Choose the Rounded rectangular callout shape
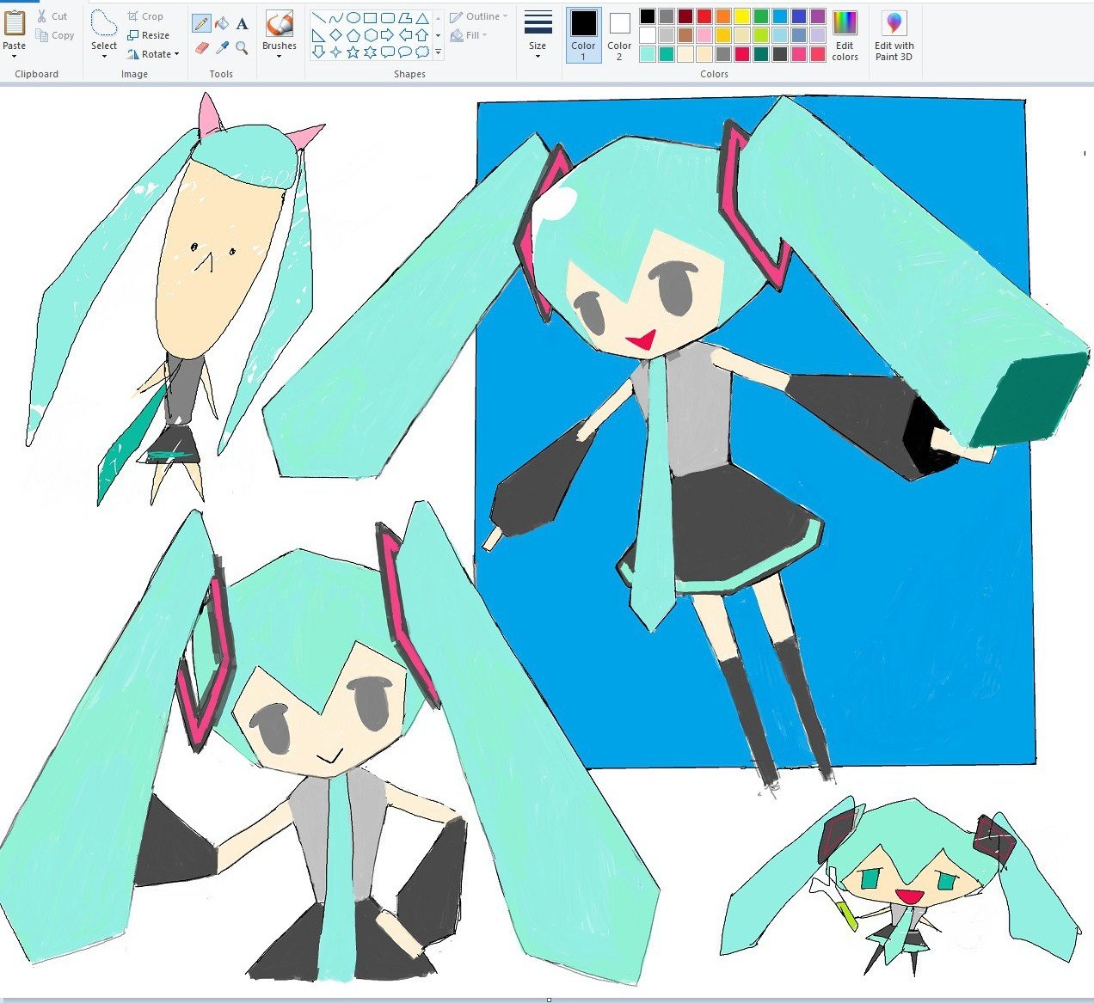The width and height of the screenshot is (1094, 1003). pyautogui.click(x=387, y=52)
